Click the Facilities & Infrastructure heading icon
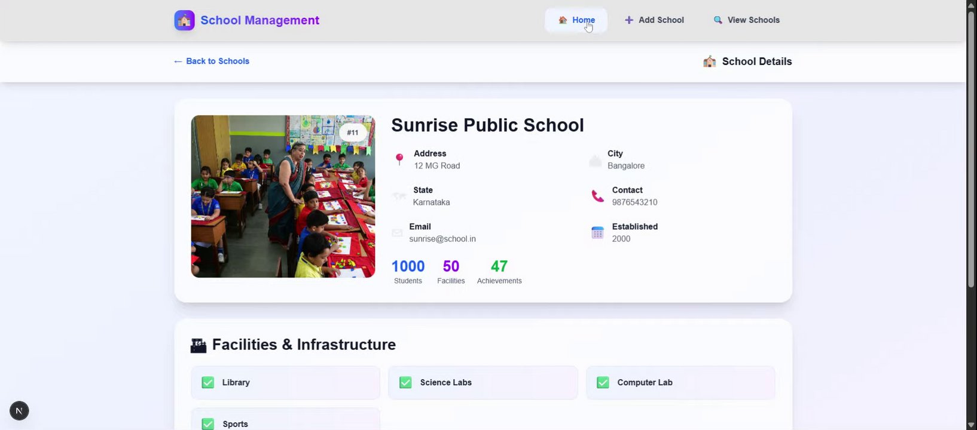Viewport: 977px width, 430px height. [199, 345]
